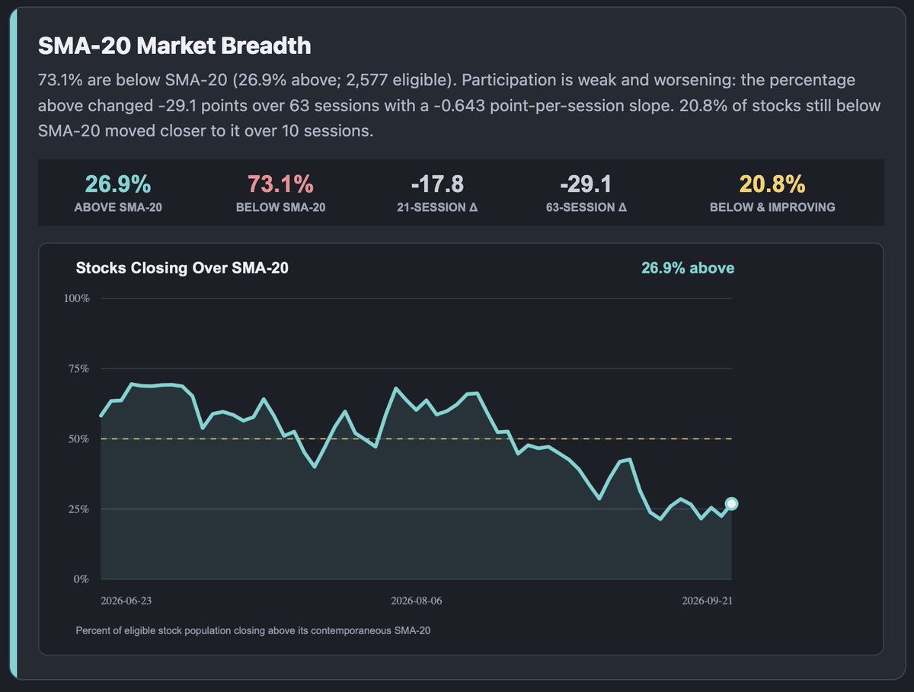Screen dimensions: 914x692
Task: Select the 26.9% Above SMA-20 stat
Action: (118, 193)
